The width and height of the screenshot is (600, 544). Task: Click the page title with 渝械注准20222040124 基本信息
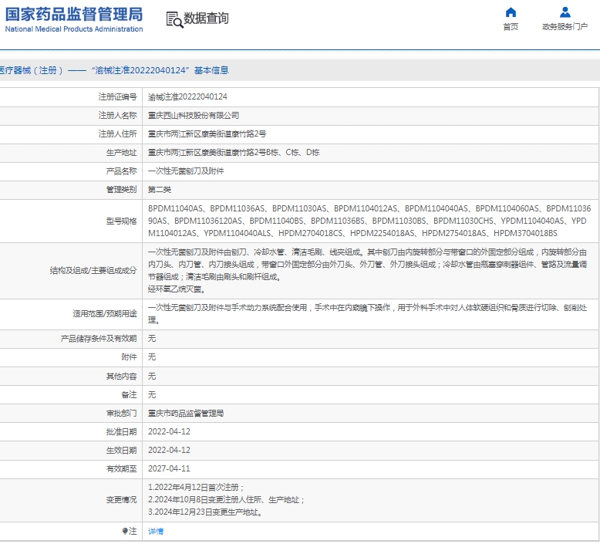pyautogui.click(x=114, y=70)
